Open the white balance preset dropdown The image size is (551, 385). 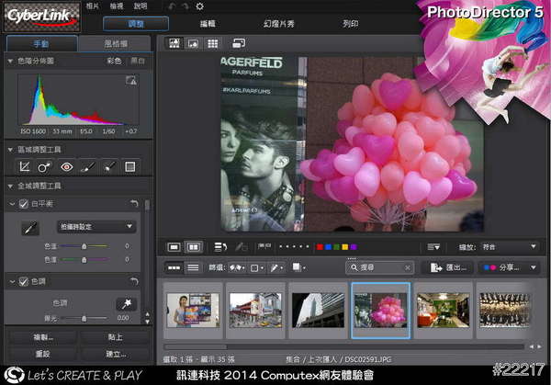96,226
